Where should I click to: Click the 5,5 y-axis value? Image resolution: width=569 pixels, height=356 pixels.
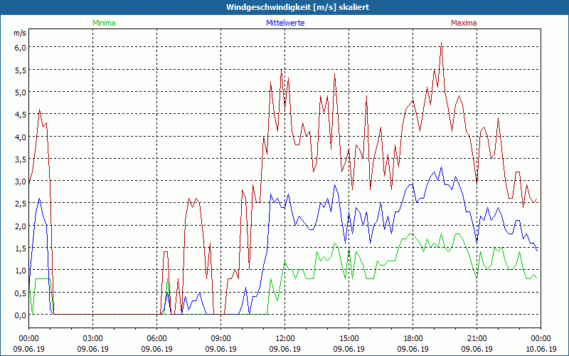tap(21, 70)
